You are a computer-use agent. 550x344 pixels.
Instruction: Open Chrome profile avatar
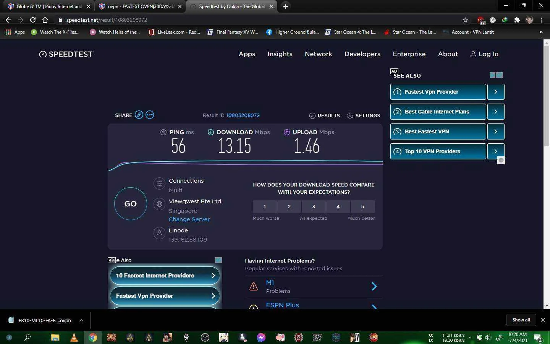[529, 20]
